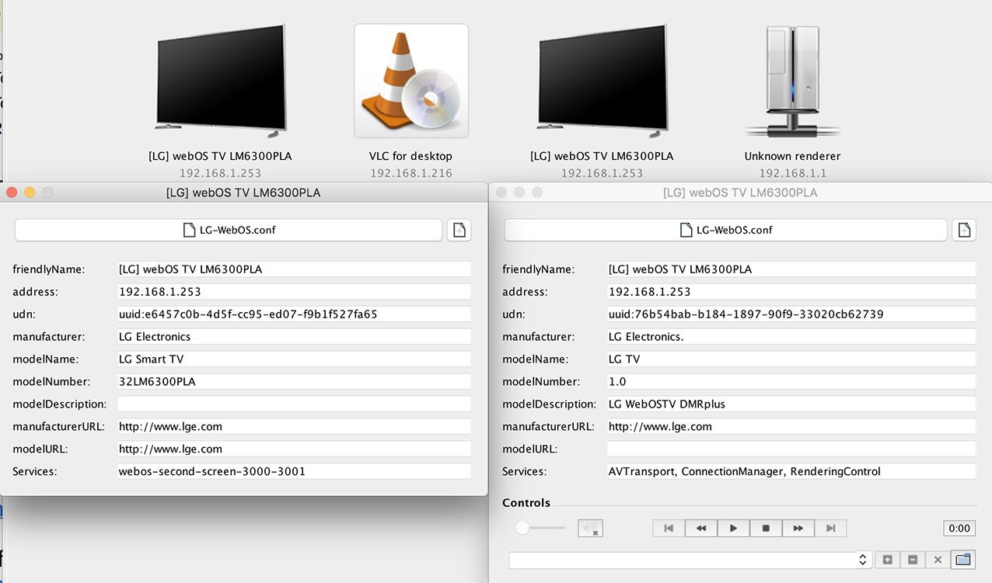
Task: Click the modelName value LG TV
Action: point(791,359)
